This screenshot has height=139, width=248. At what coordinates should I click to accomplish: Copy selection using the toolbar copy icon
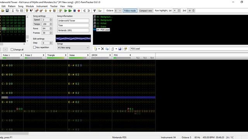coord(17,11)
